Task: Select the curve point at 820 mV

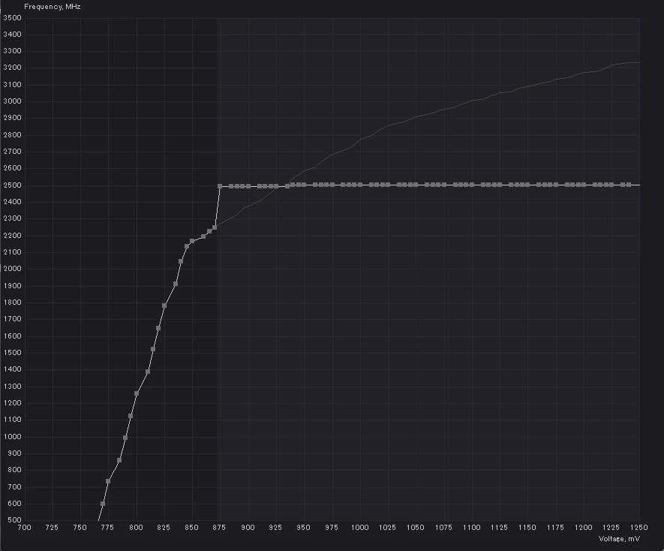Action: (158, 328)
